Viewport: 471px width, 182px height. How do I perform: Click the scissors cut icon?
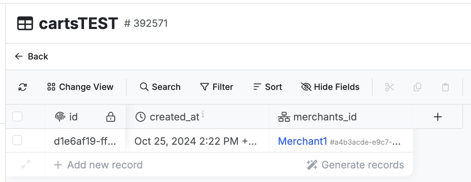tap(390, 87)
